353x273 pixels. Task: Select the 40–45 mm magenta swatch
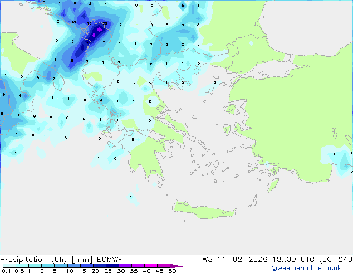(x=151, y=266)
